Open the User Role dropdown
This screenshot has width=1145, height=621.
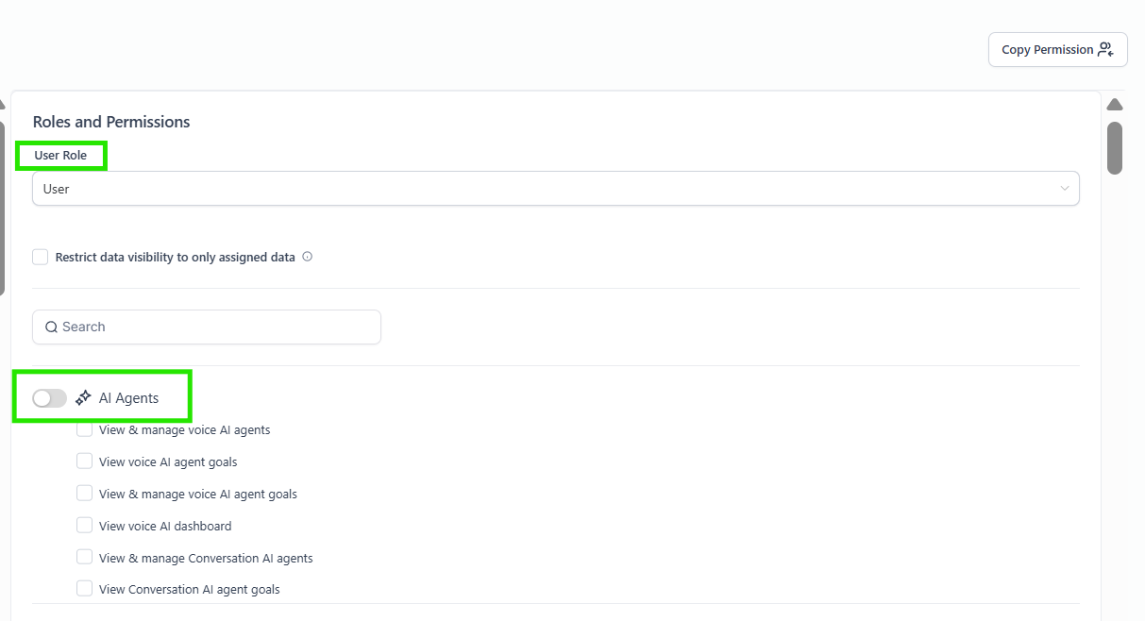(556, 189)
